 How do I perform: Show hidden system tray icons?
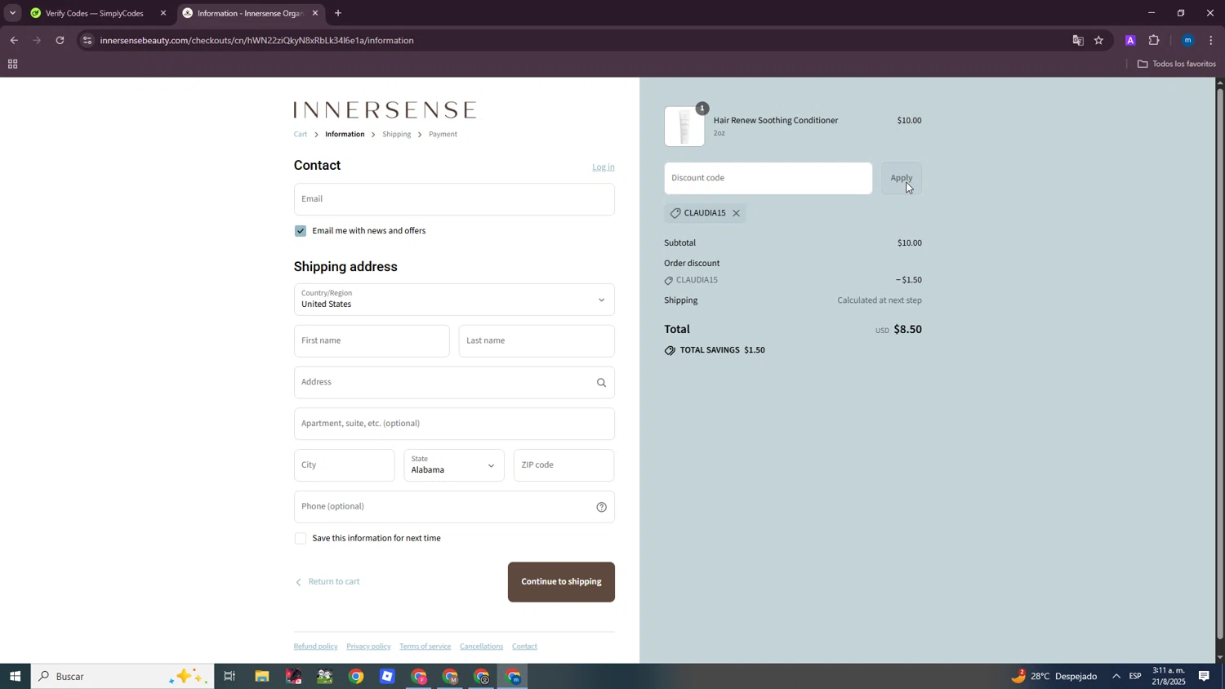[1116, 676]
